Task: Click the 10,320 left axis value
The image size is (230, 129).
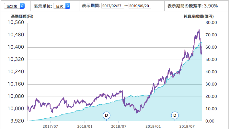Action: coord(16,59)
